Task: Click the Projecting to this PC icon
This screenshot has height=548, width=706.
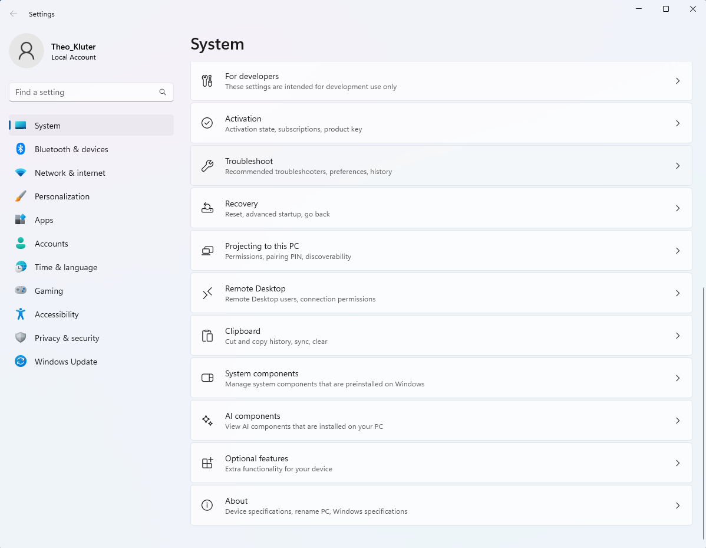Action: click(x=207, y=251)
